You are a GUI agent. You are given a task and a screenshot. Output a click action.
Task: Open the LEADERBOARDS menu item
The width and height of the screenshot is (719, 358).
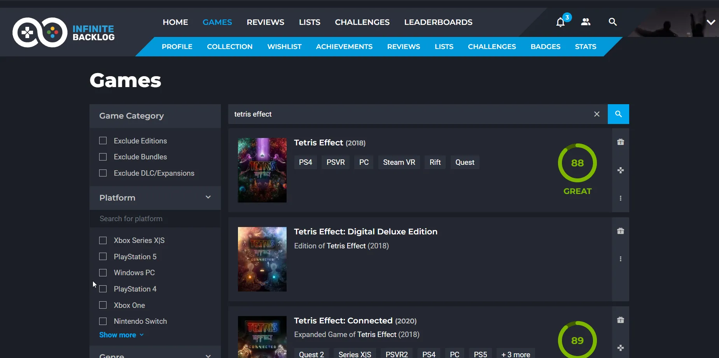coord(438,22)
